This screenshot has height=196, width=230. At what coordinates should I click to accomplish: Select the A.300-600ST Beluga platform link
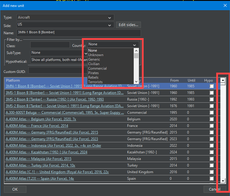[65, 113]
